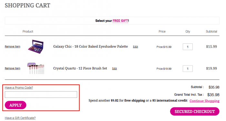
Task: Click the Crystal Quartz brush set thumbnail
Action: [36, 68]
